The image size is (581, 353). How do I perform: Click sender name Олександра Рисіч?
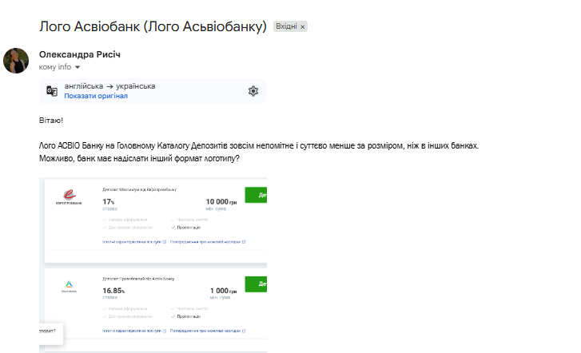coord(80,54)
